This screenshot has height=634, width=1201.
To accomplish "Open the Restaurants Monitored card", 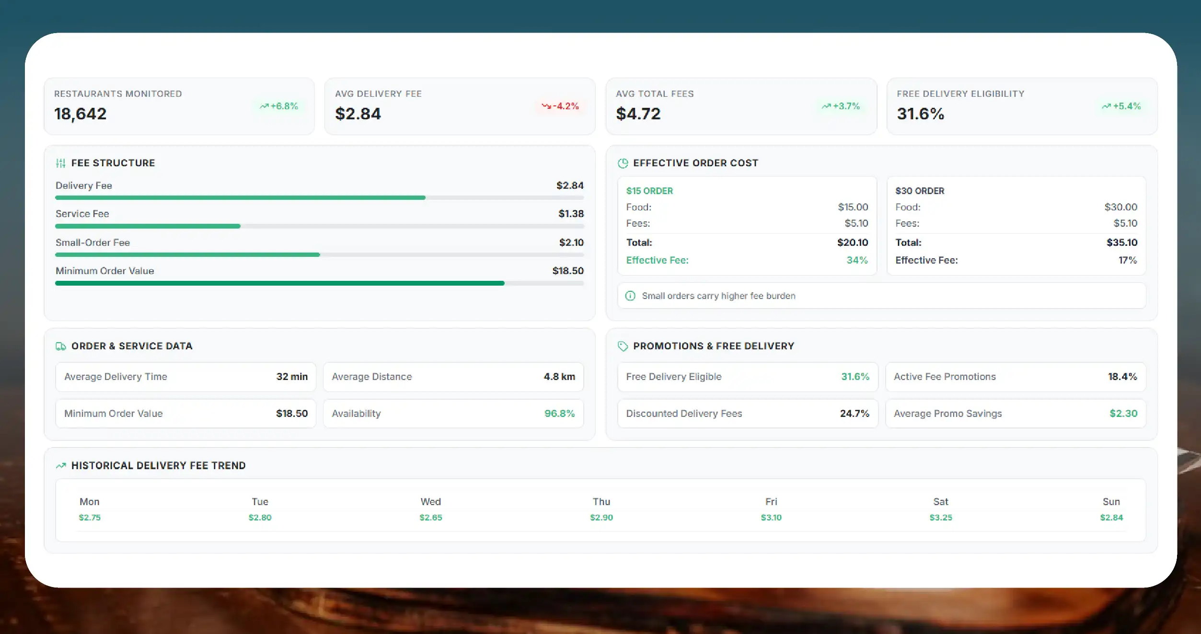I will click(179, 106).
